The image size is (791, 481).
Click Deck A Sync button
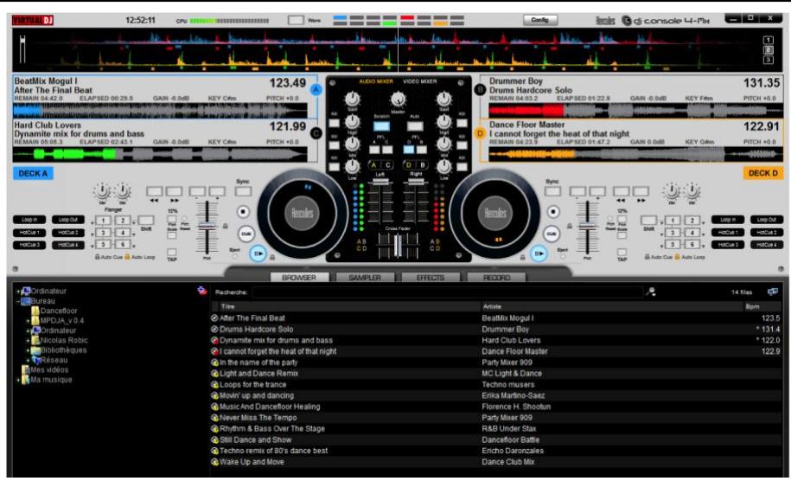click(243, 191)
